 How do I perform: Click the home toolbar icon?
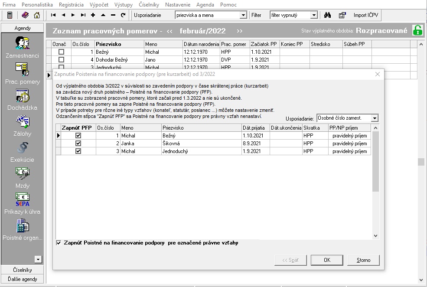[37, 15]
